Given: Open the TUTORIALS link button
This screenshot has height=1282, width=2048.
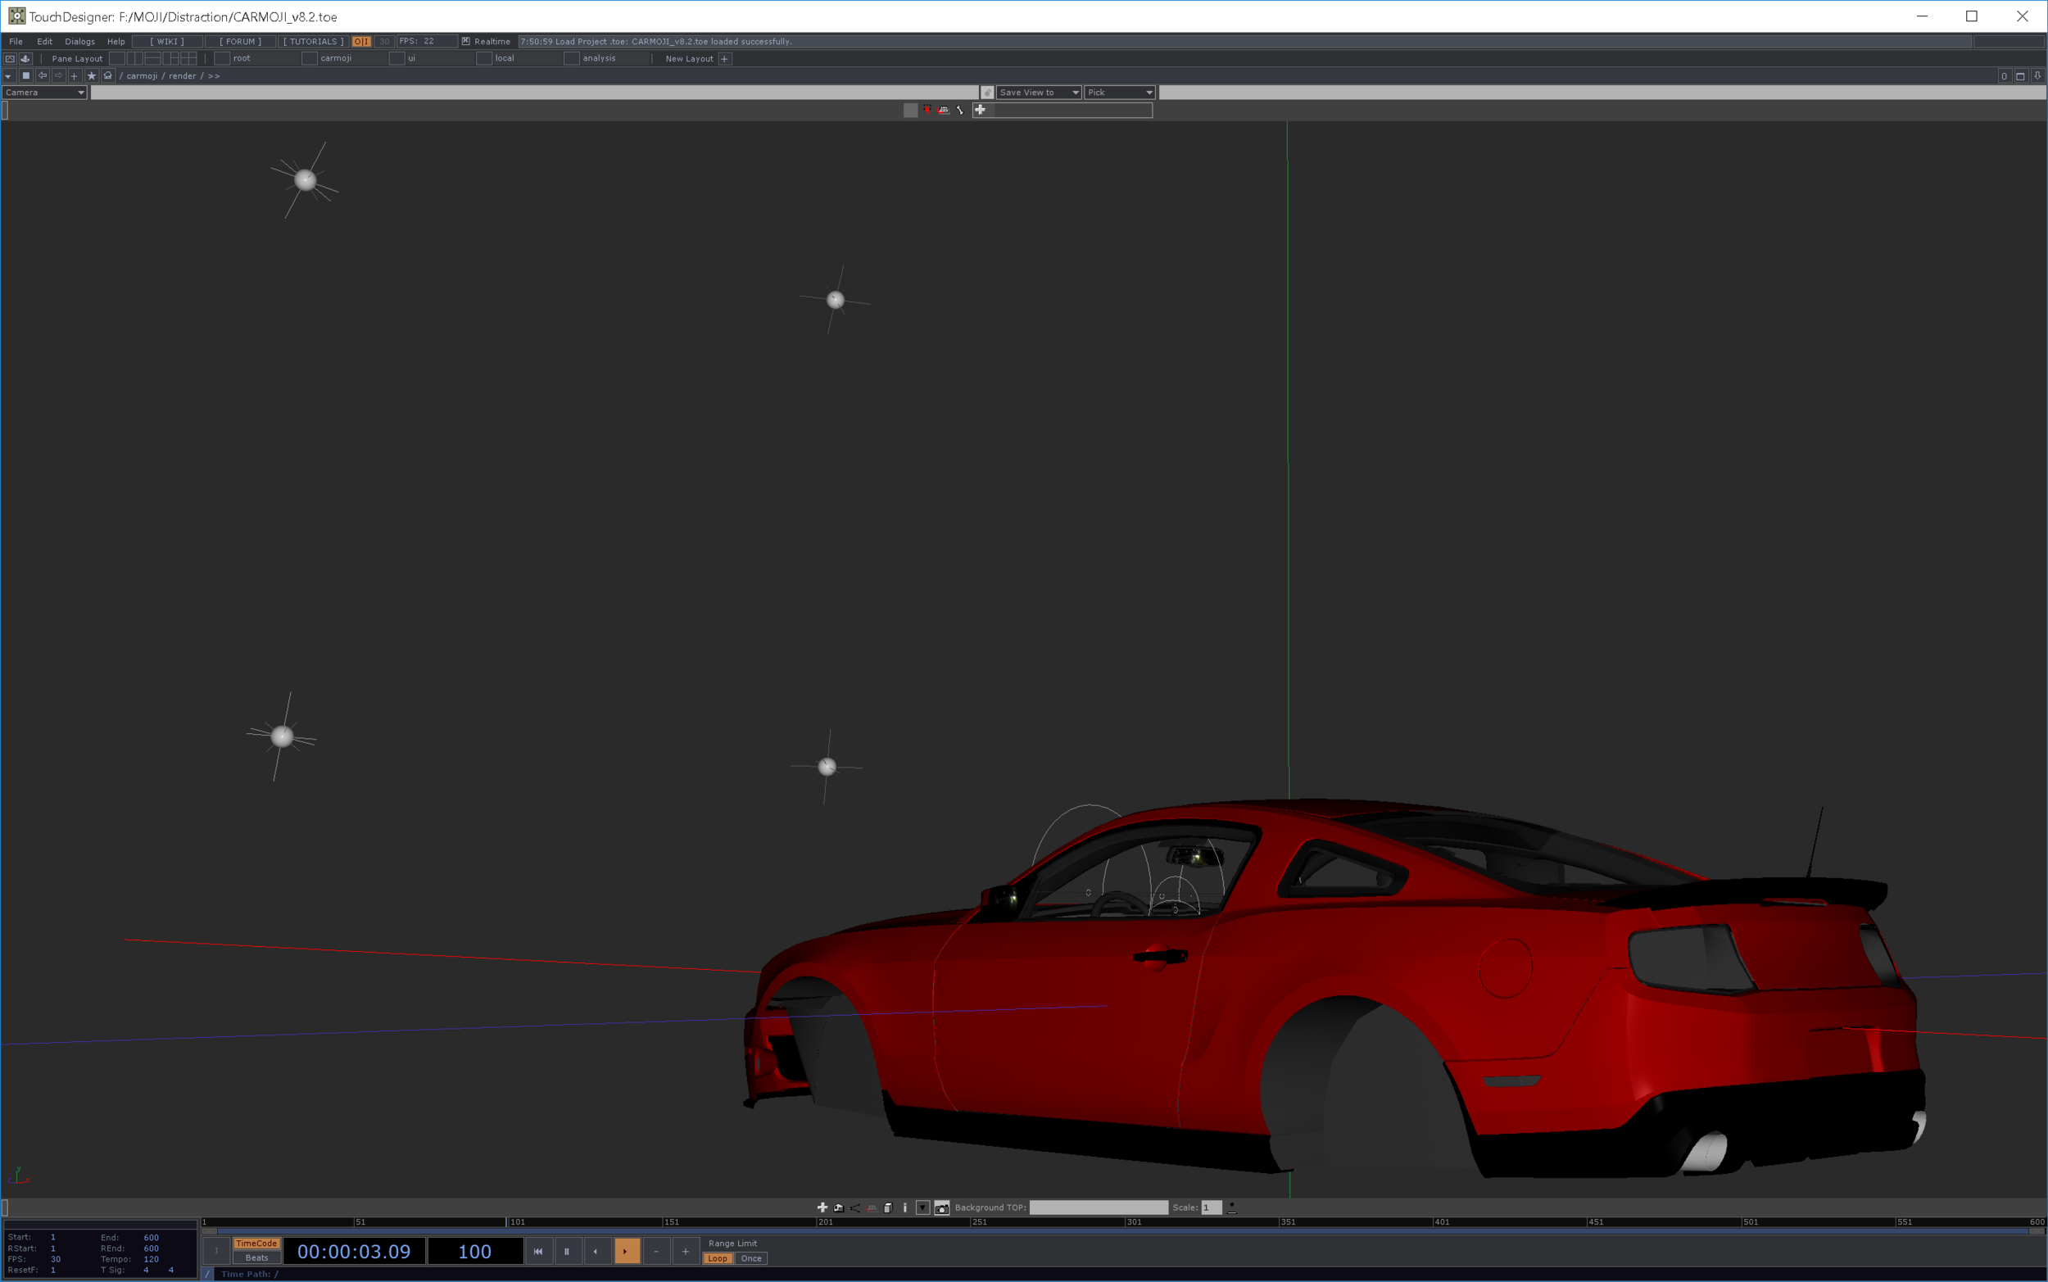Looking at the screenshot, I should pyautogui.click(x=314, y=41).
